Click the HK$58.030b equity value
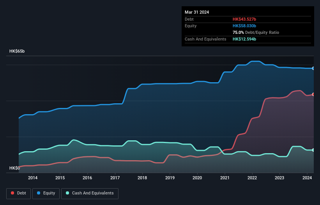320x205 pixels. (244, 26)
